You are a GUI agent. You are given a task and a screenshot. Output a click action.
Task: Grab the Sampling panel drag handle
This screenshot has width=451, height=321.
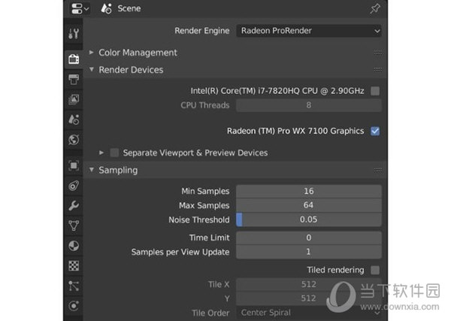click(x=378, y=170)
